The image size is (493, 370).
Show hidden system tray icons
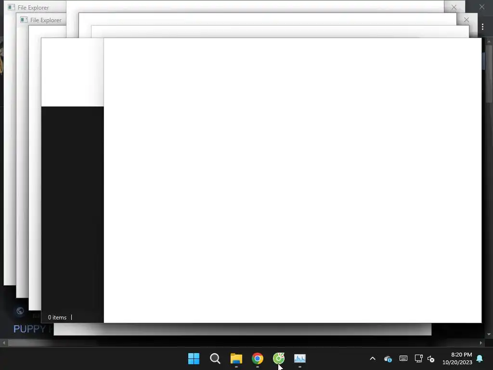point(373,358)
